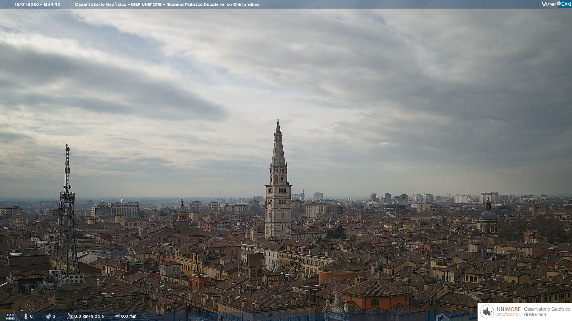Click the UNIMORE university seal emblem

[x=487, y=311]
